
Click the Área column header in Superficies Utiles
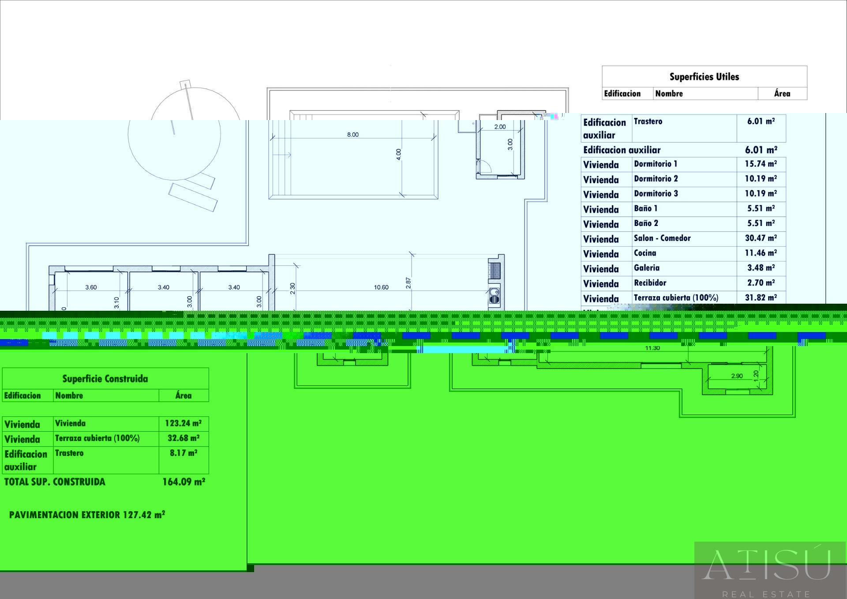click(782, 94)
